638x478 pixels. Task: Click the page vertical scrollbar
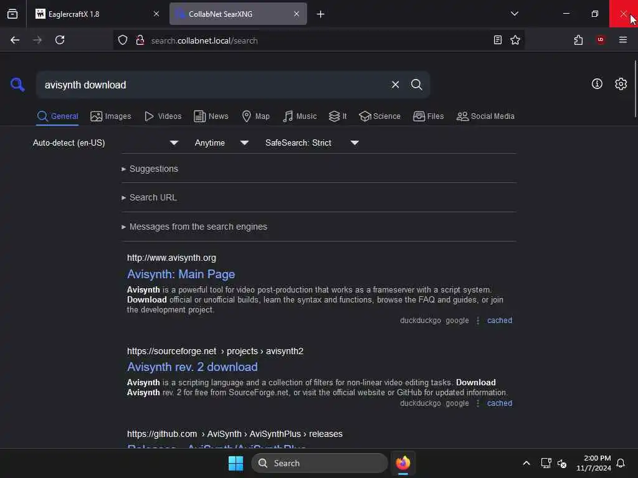pos(635,88)
